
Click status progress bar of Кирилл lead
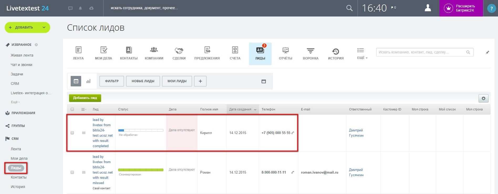tap(141, 130)
